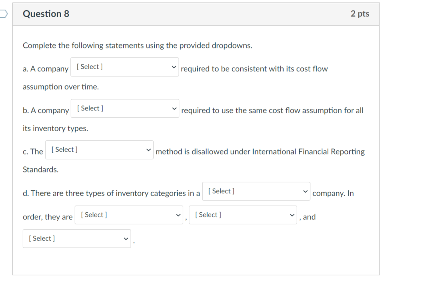Image resolution: width=429 pixels, height=292 pixels.
Task: Click 'method is disallowed under International Financial Reporting'
Action: coord(260,152)
